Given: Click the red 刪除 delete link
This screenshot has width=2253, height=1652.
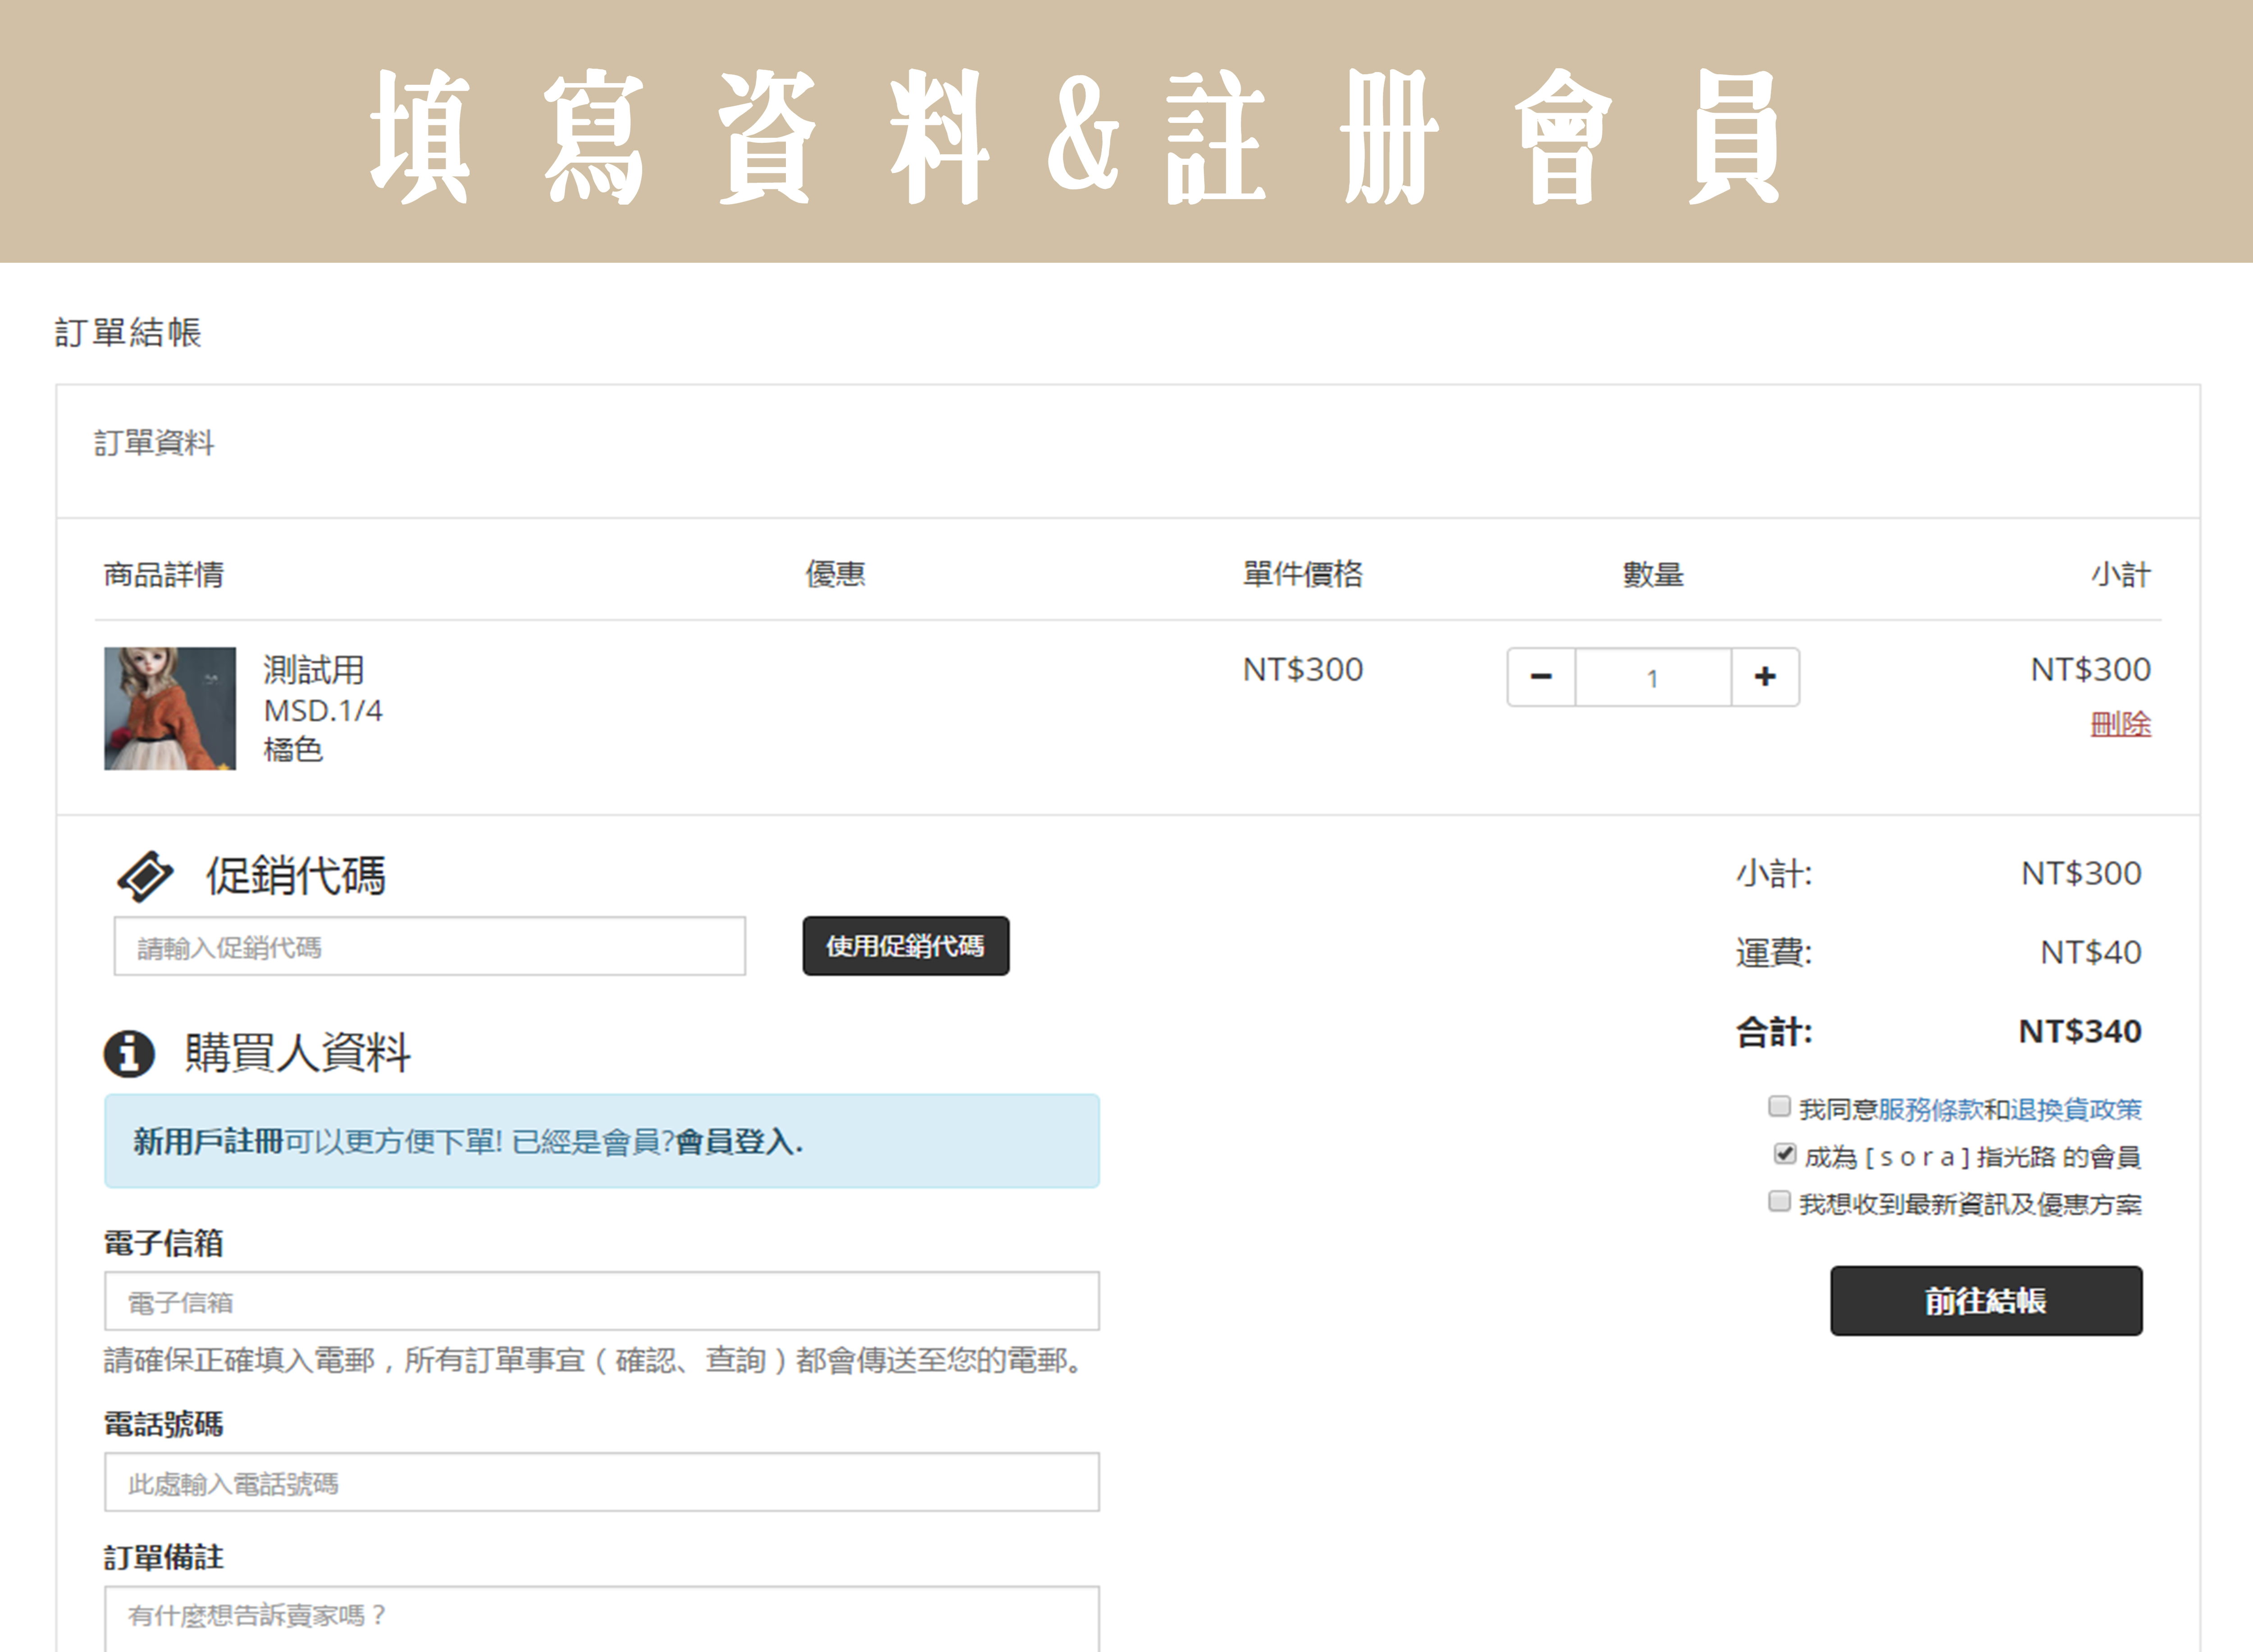Looking at the screenshot, I should coord(2120,724).
